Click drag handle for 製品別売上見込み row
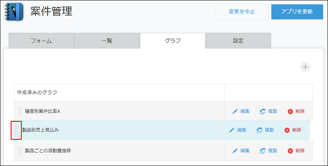 (x=16, y=130)
